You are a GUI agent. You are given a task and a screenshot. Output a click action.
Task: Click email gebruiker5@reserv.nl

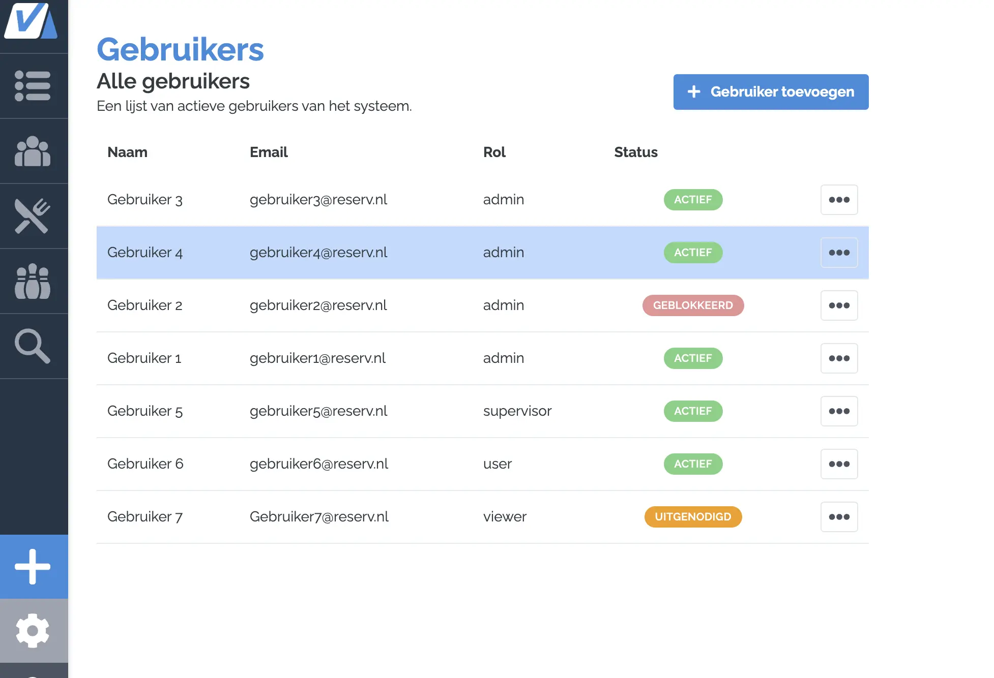[318, 411]
